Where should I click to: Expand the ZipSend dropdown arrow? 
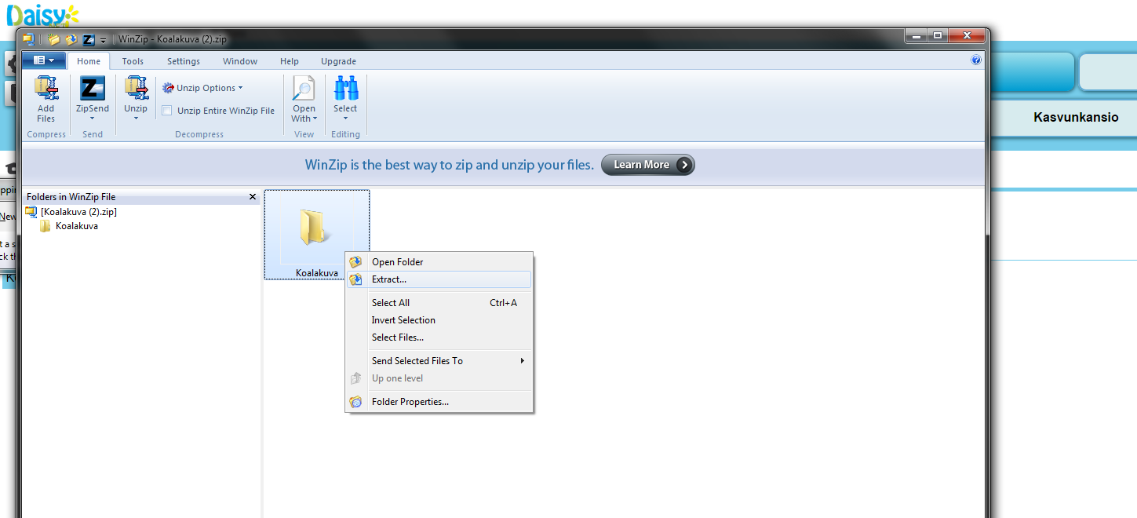93,119
